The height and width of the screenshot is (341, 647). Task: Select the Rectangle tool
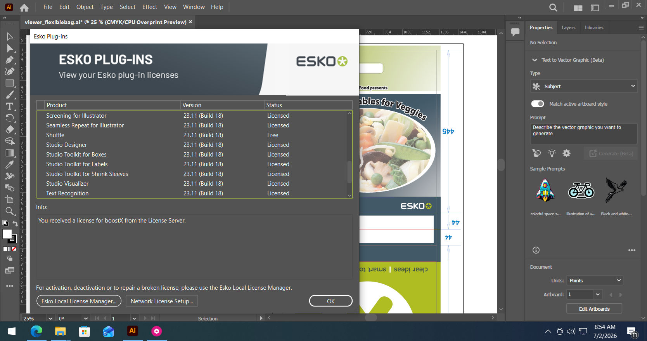coord(10,83)
